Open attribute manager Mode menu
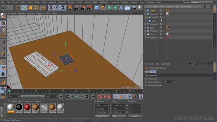Image resolution: width=217 pixels, height=122 pixels. pos(151,64)
